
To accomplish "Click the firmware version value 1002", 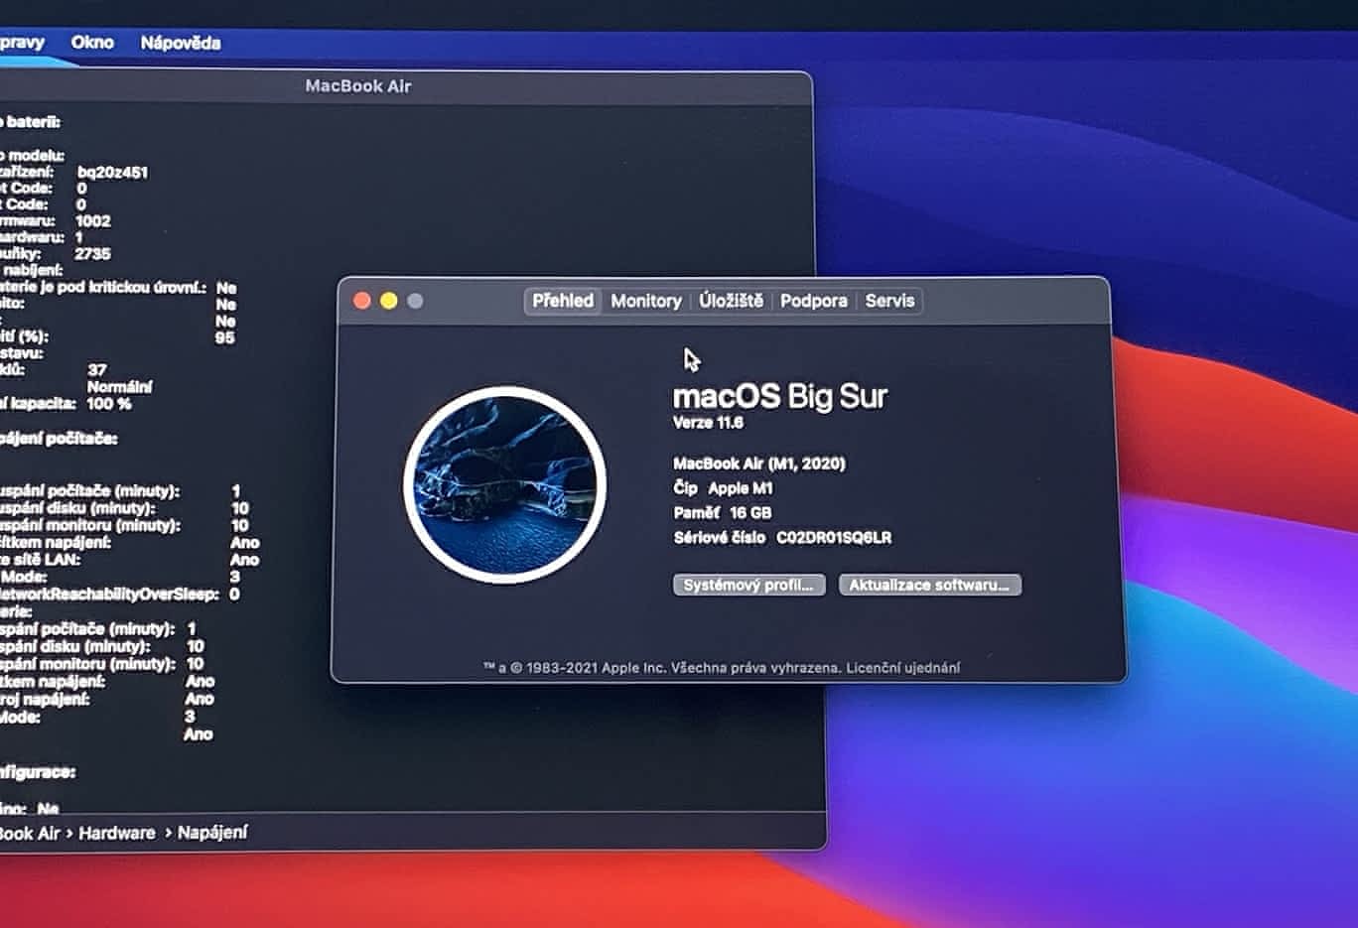I will [93, 221].
